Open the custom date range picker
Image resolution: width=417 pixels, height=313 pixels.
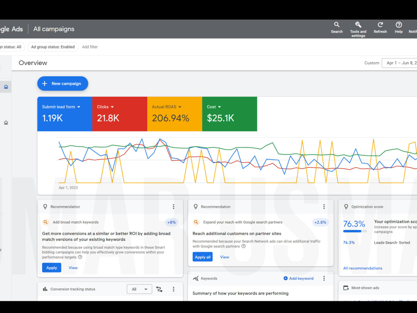399,63
